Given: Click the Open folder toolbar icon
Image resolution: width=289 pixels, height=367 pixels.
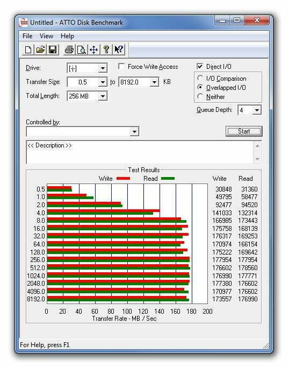Looking at the screenshot, I should (x=40, y=50).
